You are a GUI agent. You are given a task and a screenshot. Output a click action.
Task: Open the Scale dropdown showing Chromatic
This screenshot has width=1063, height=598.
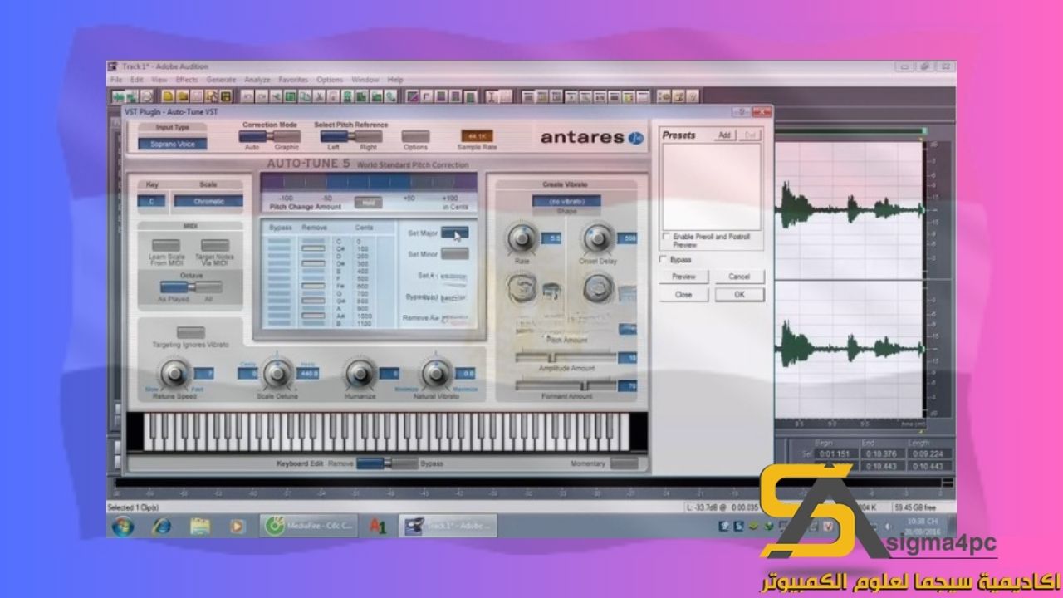coord(208,201)
